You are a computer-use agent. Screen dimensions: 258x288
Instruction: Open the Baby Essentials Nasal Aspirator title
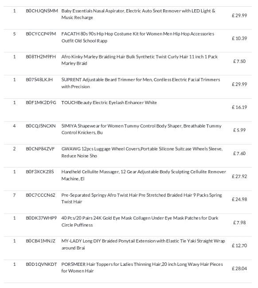138,14
